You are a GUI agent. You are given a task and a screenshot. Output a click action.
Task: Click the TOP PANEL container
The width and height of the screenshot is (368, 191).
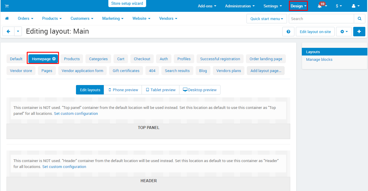(148, 131)
